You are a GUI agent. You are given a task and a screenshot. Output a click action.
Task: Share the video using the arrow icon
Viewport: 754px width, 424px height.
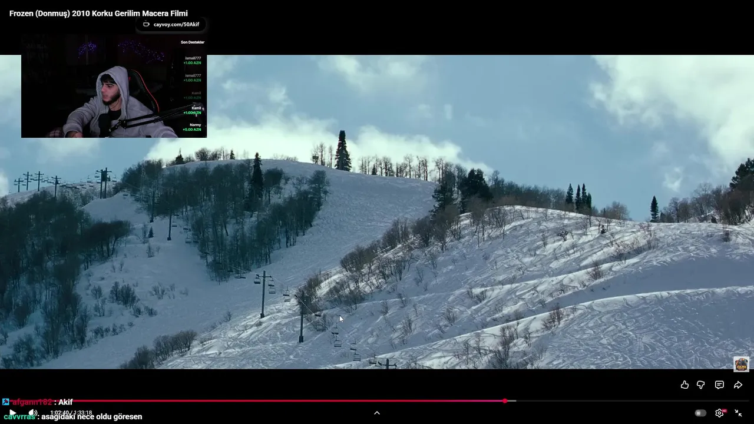click(738, 385)
